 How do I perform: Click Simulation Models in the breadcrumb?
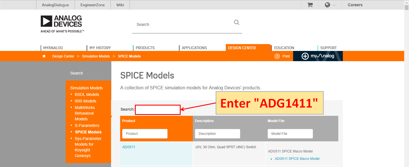[x=96, y=56]
